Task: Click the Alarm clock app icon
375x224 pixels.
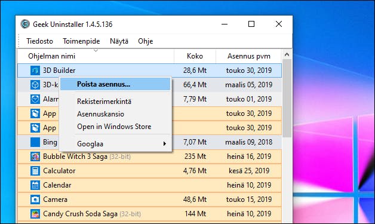Action: (x=35, y=99)
